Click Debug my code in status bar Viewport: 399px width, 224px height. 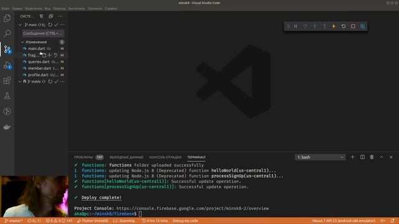[185, 221]
